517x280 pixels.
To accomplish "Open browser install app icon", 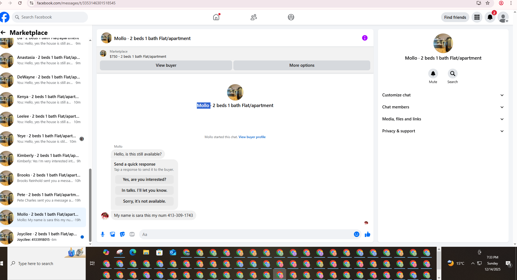I will (479, 3).
